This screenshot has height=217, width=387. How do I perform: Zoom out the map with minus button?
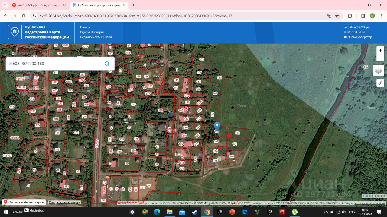click(x=380, y=58)
